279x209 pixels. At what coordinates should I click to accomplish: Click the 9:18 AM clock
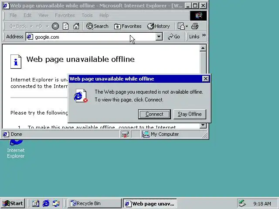pyautogui.click(x=262, y=204)
